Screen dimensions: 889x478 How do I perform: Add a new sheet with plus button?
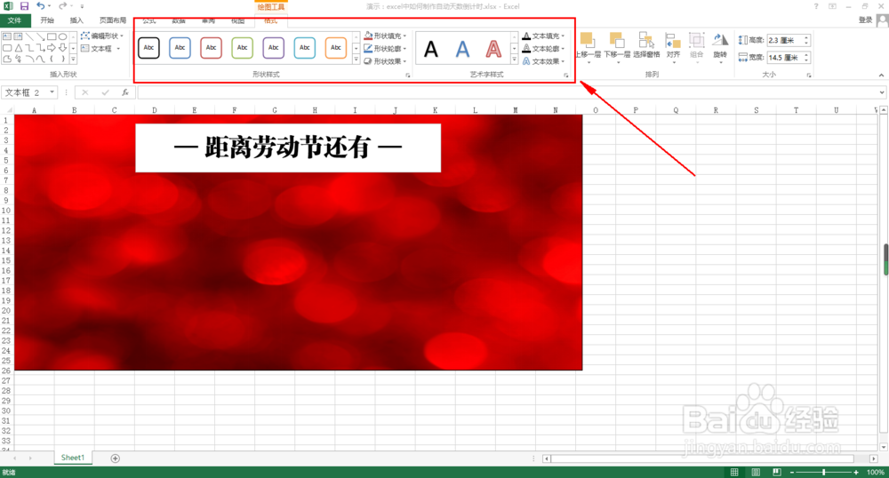[x=115, y=458]
